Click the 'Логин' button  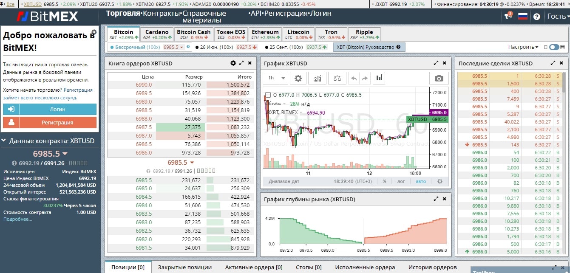[50, 109]
